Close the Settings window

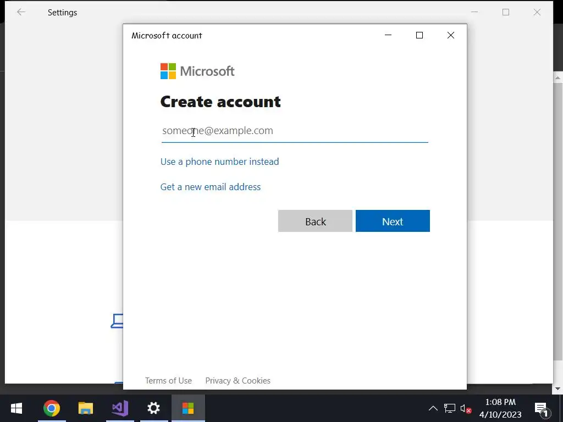pos(537,12)
